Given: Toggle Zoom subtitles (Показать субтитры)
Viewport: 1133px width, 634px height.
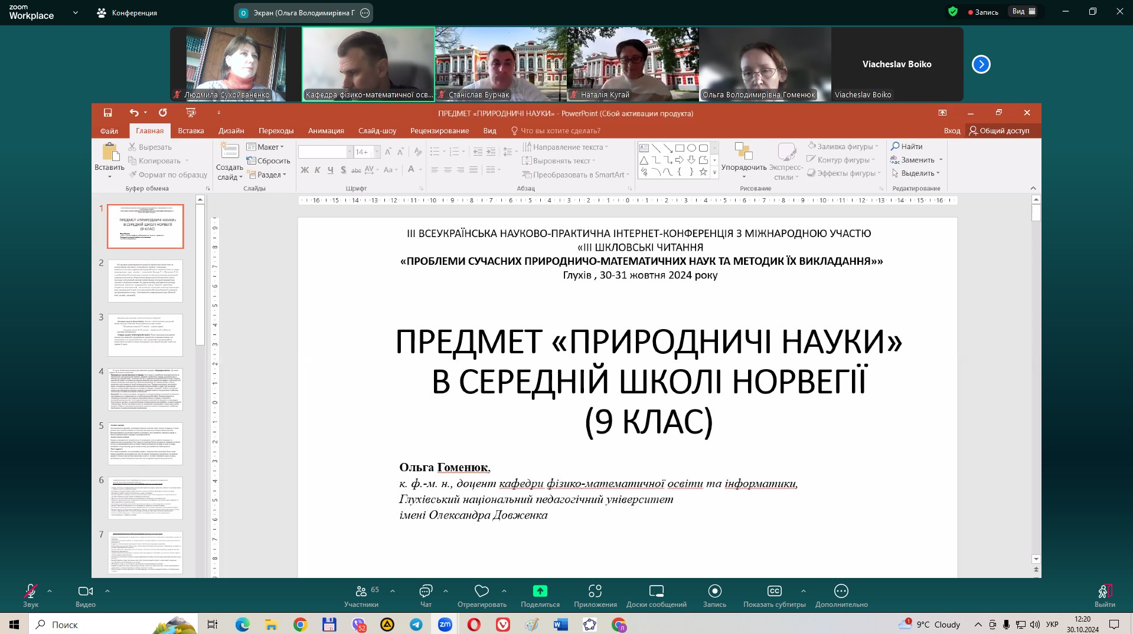Looking at the screenshot, I should [774, 596].
